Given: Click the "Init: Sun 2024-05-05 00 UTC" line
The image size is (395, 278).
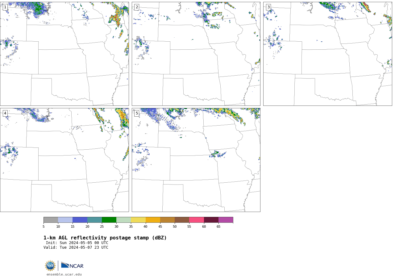Looking at the screenshot, I should [77, 243].
